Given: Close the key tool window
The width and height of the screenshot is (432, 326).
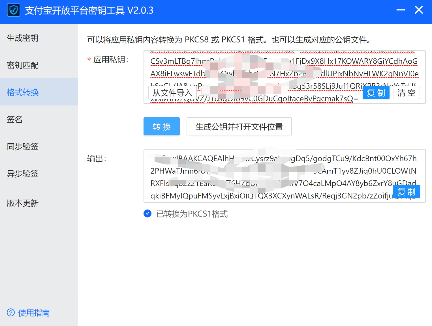Looking at the screenshot, I should [x=419, y=10].
